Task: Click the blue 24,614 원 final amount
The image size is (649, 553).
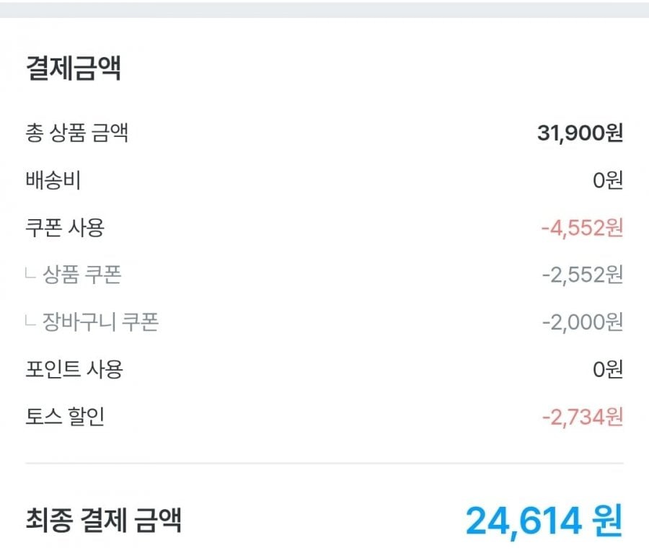Action: [543, 521]
